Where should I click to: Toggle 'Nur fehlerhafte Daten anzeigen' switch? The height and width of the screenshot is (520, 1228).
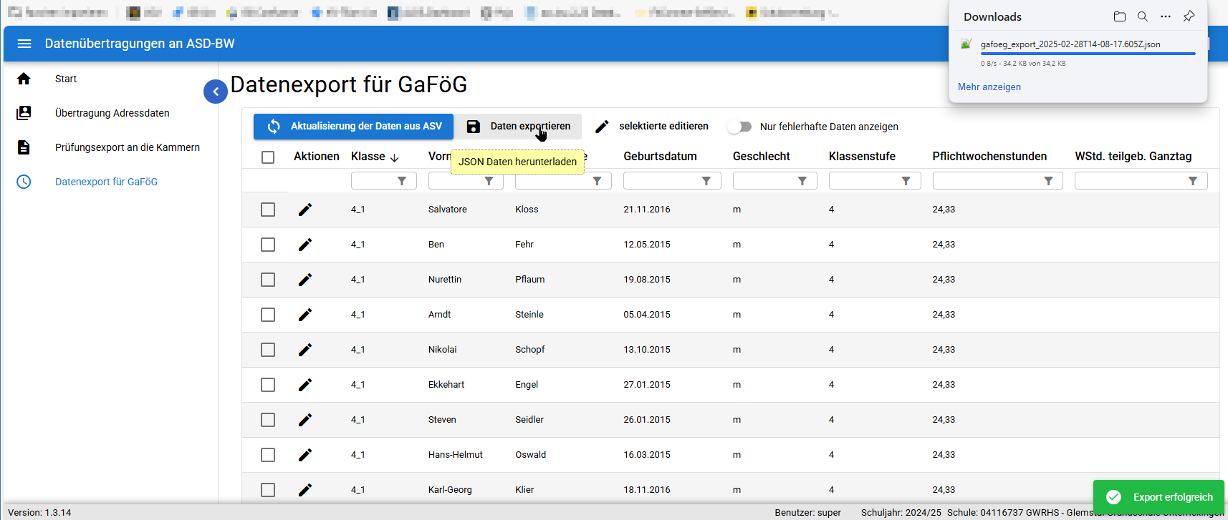(740, 127)
